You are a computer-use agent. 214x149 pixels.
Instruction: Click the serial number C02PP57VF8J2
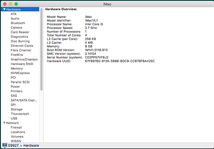click(x=96, y=57)
